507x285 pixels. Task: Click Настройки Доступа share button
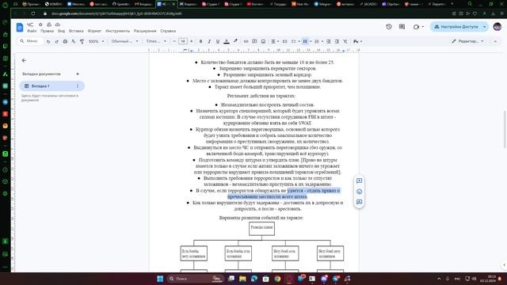click(x=456, y=27)
